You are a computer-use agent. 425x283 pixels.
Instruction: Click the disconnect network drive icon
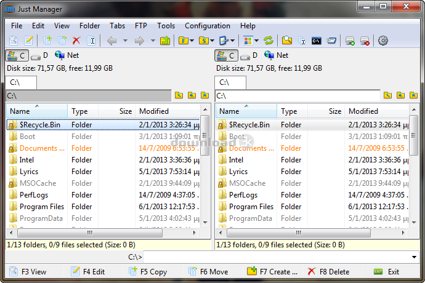tap(365, 41)
